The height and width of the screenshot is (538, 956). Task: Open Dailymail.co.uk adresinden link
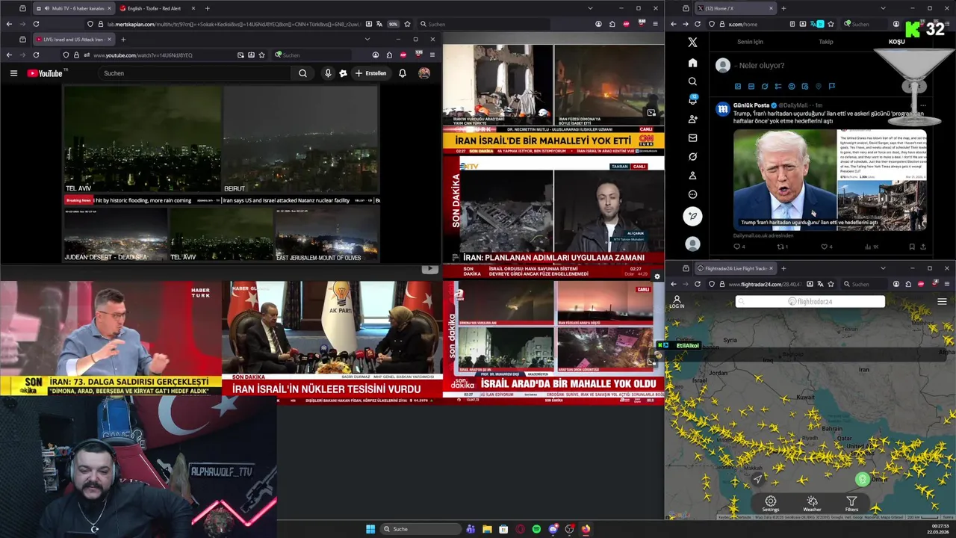tap(763, 235)
